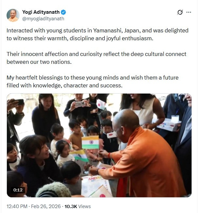Click the Japanese flag in the video
Screen dimensions: 203x213
click(x=101, y=104)
